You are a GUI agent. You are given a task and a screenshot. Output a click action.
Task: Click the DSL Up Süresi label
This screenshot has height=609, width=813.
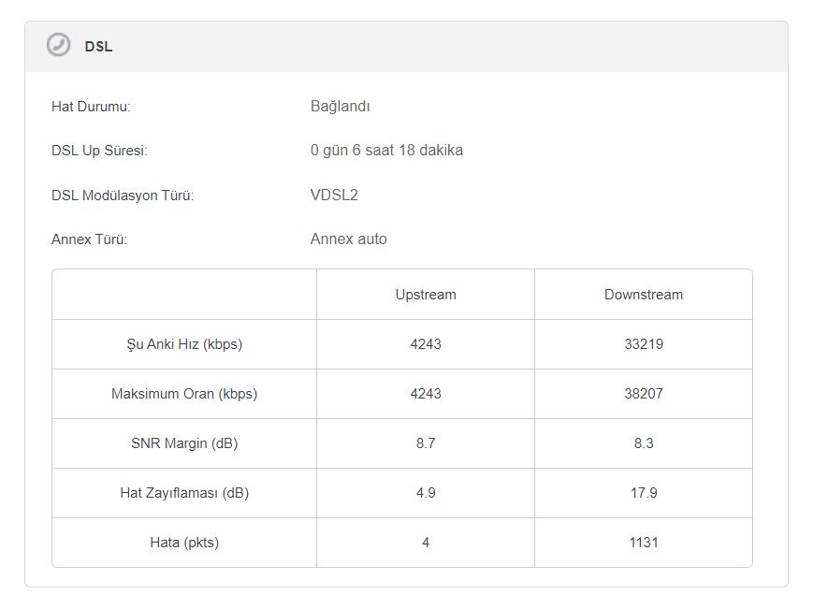[99, 151]
